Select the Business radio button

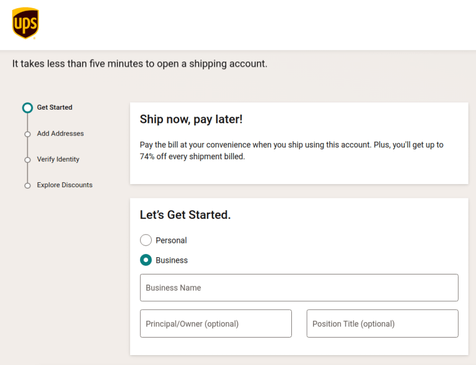pos(146,260)
